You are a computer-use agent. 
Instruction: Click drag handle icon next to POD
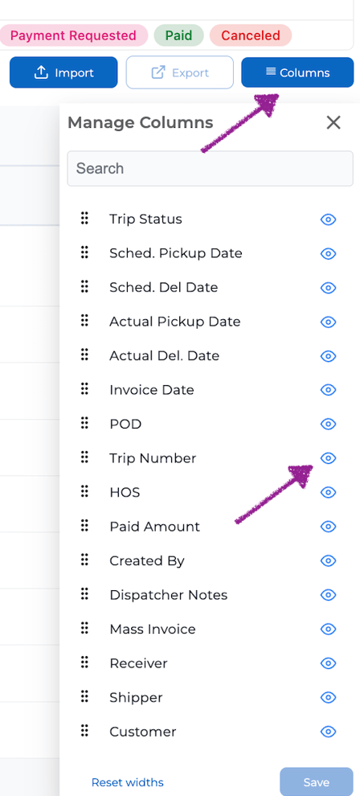tap(84, 424)
